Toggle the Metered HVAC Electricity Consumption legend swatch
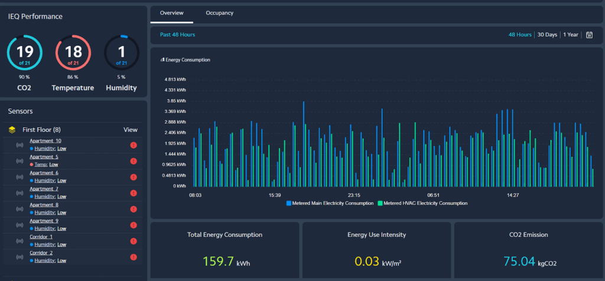This screenshot has width=605, height=281. 380,203
